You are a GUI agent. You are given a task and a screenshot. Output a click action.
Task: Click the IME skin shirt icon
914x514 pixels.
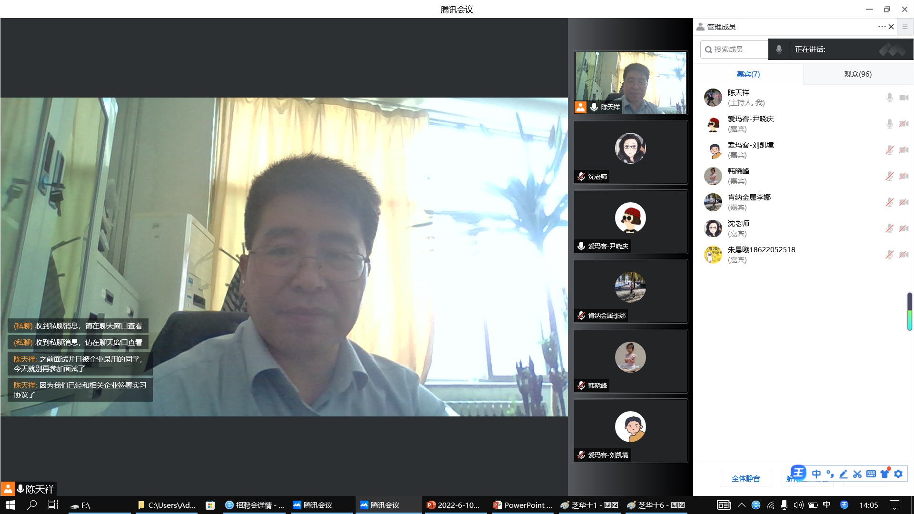tap(884, 474)
